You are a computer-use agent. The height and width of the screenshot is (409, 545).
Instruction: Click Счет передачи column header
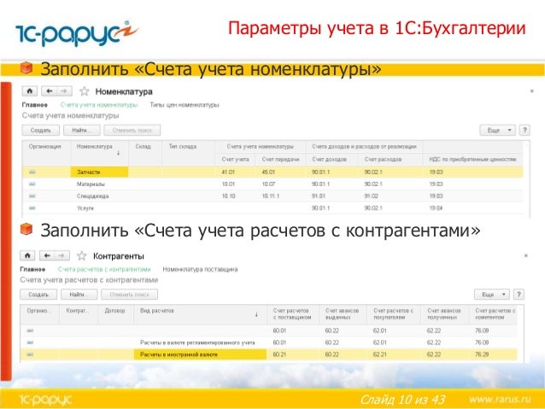pyautogui.click(x=280, y=159)
